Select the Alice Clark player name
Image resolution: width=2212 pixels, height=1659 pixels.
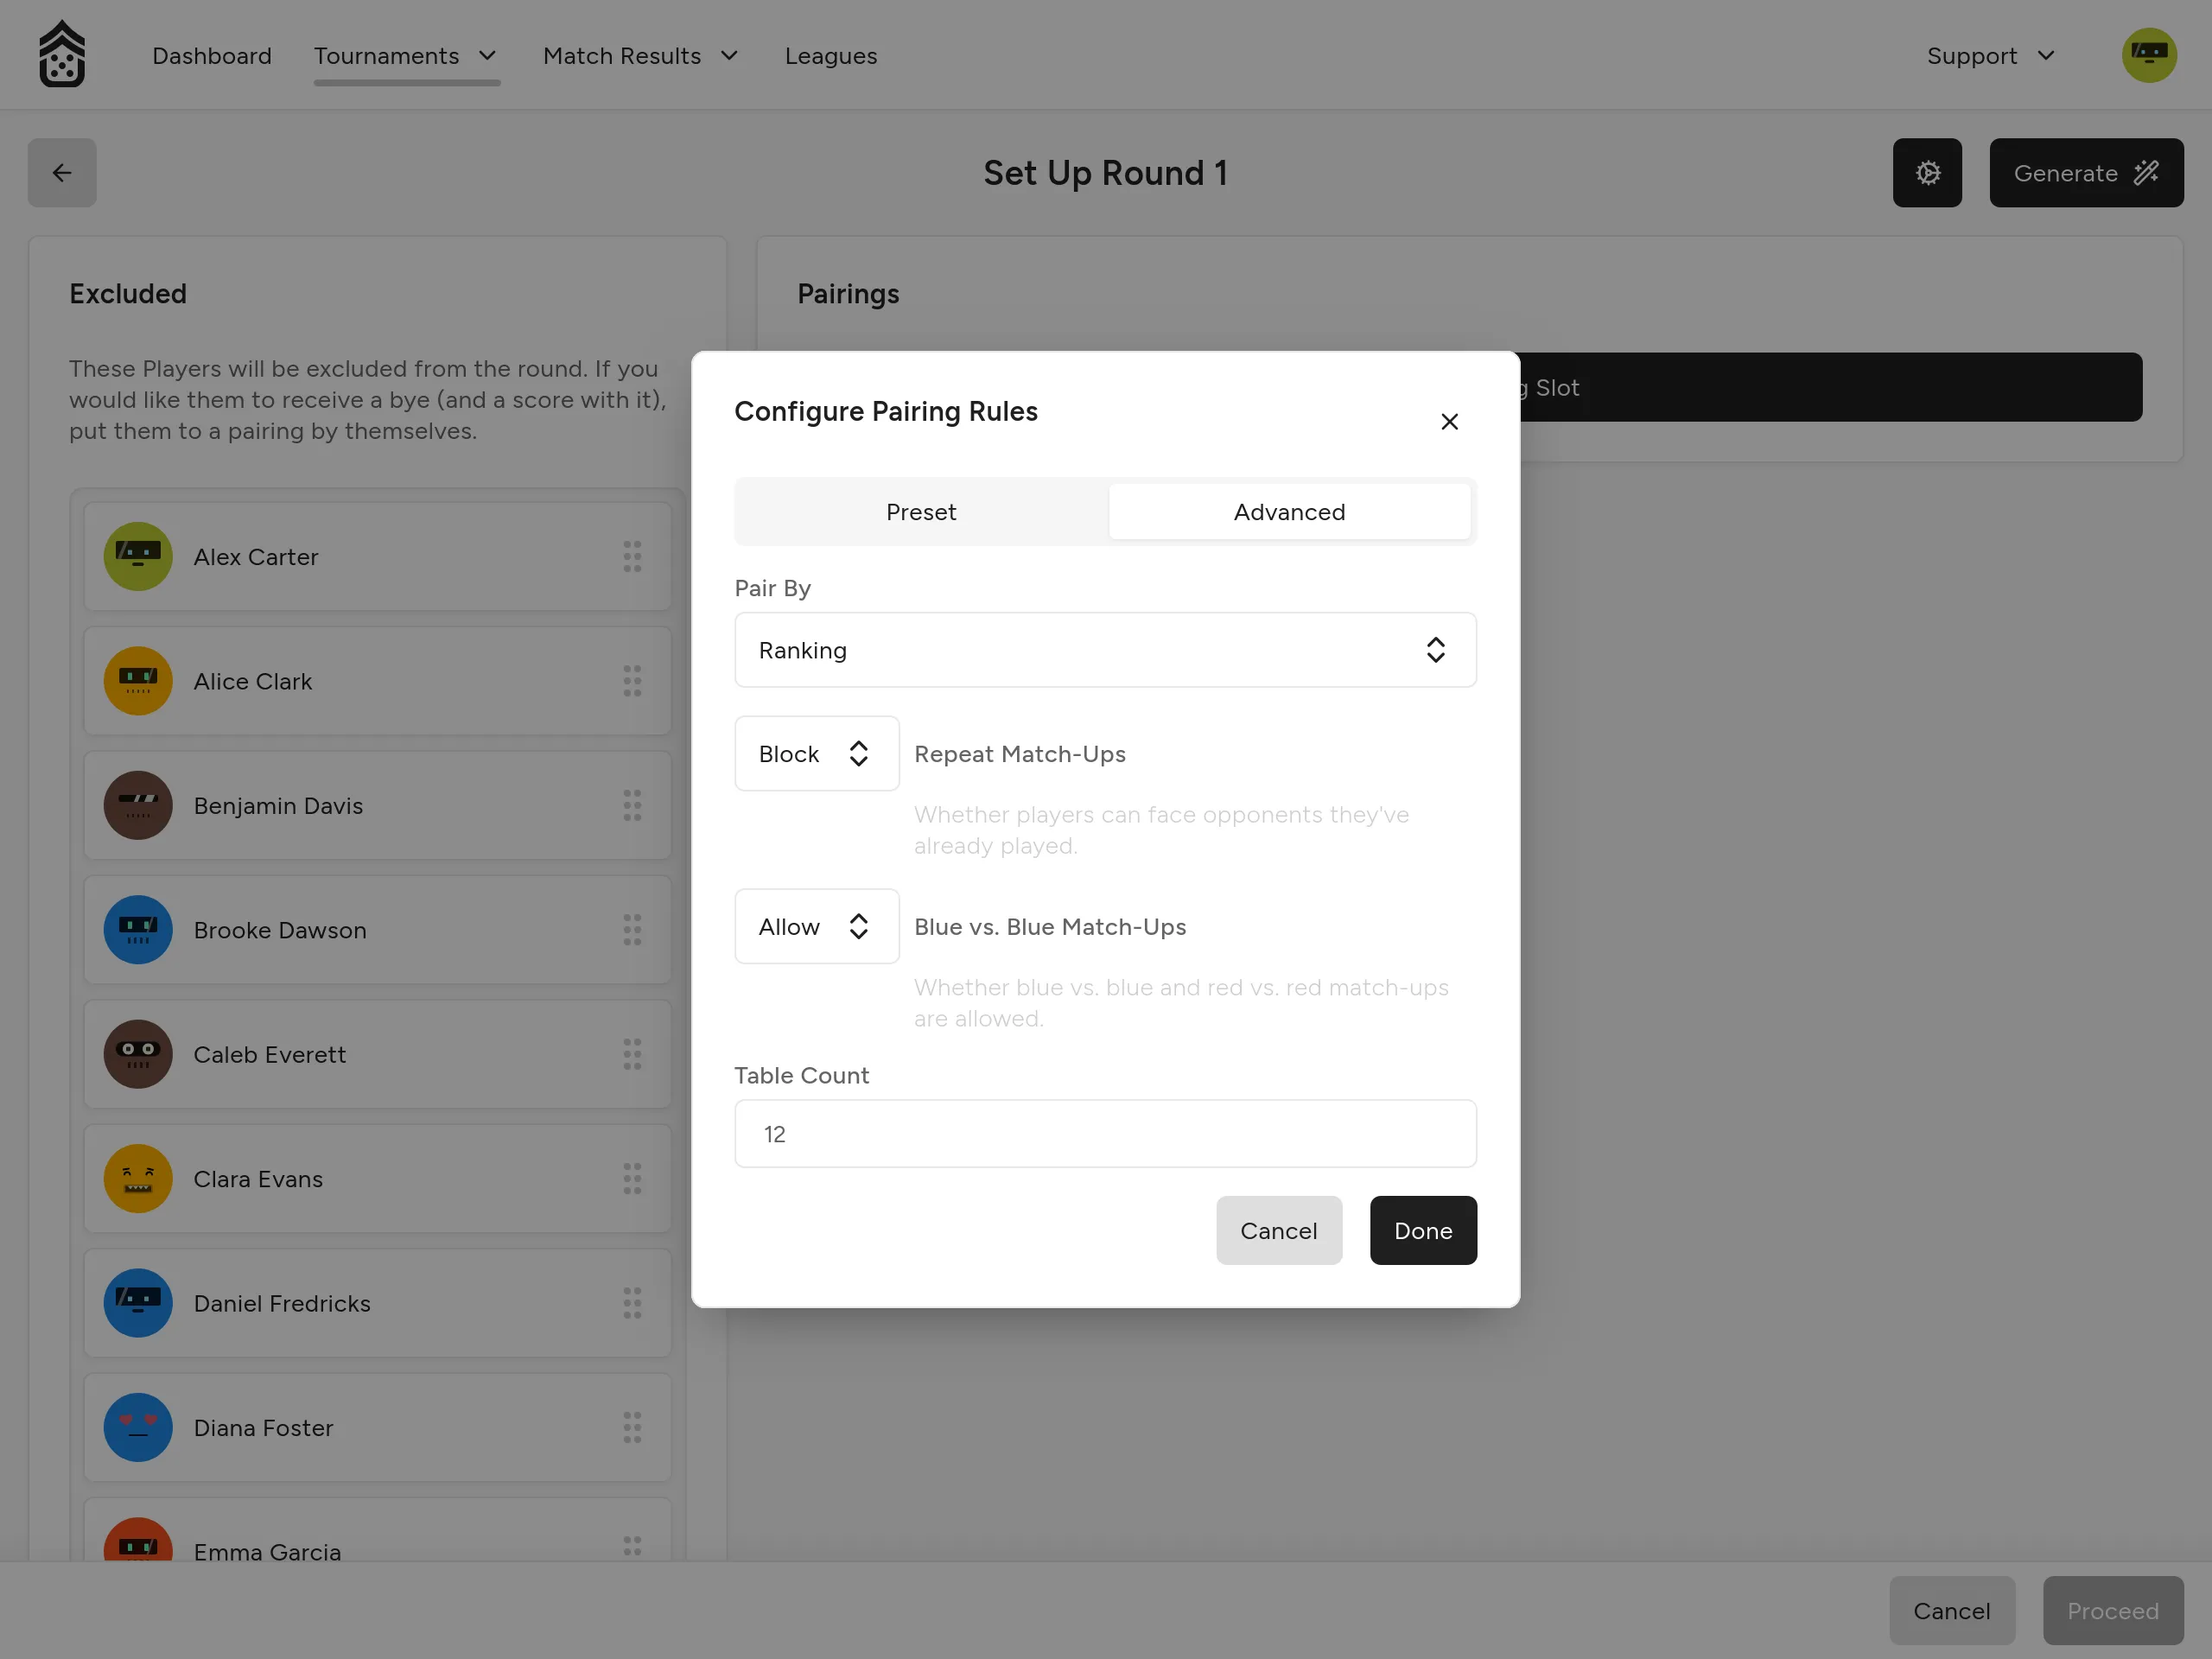click(253, 681)
